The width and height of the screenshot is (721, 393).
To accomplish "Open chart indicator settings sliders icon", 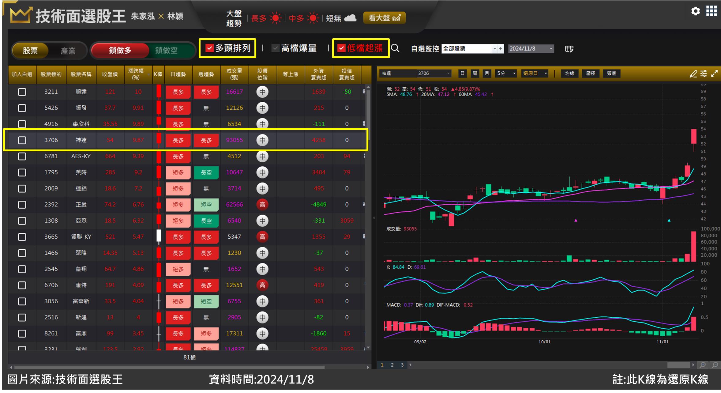I will (x=704, y=74).
